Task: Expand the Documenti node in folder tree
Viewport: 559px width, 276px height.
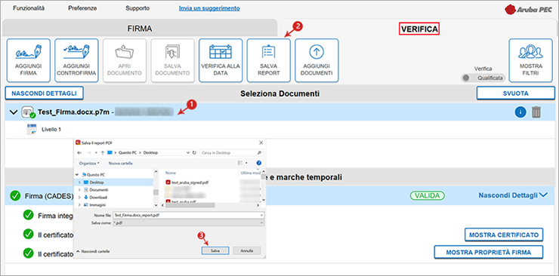Action: coord(79,190)
